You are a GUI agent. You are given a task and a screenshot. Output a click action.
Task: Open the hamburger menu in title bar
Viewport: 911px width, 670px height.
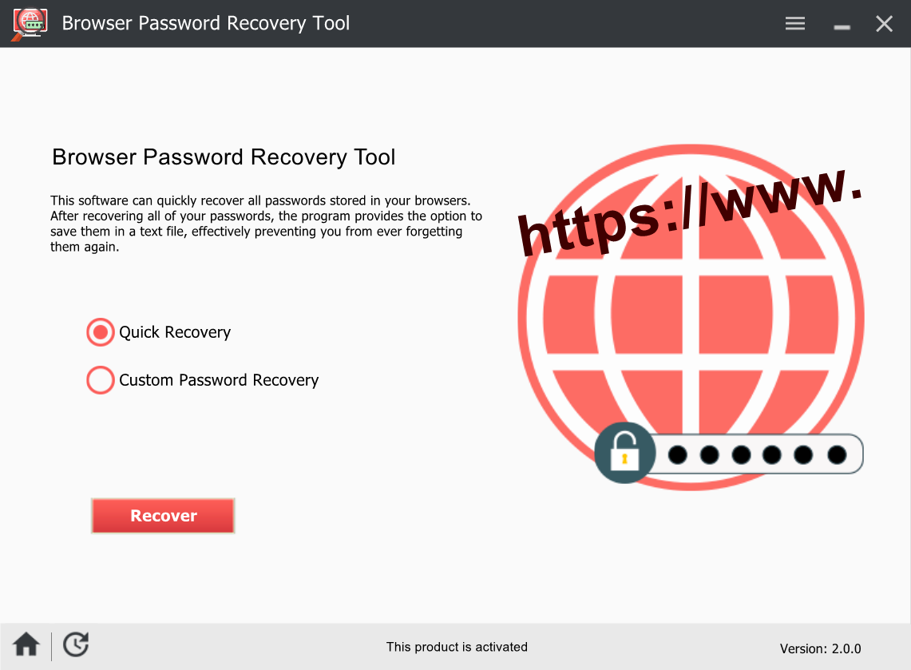[x=794, y=23]
